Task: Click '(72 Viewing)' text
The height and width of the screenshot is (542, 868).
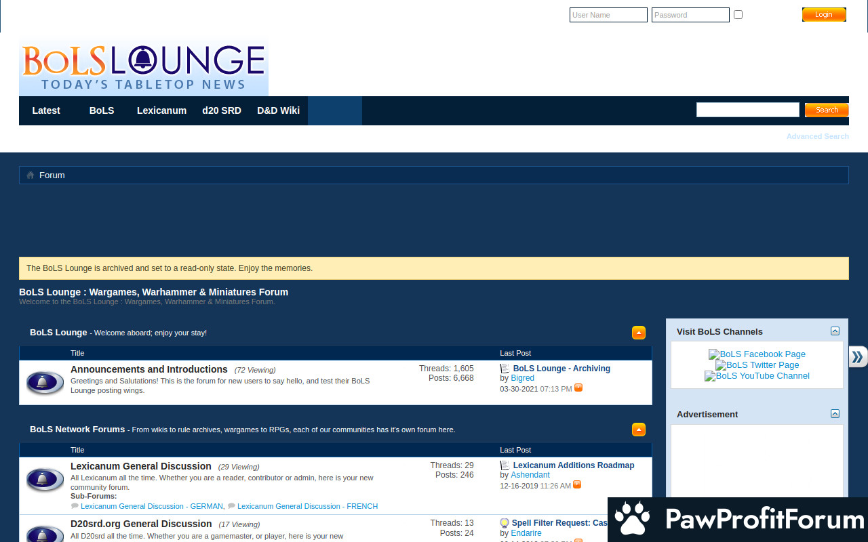Action: click(255, 370)
